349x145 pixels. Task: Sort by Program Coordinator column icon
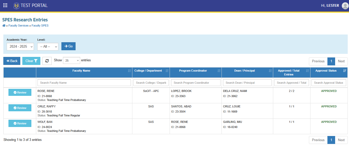click(x=219, y=71)
